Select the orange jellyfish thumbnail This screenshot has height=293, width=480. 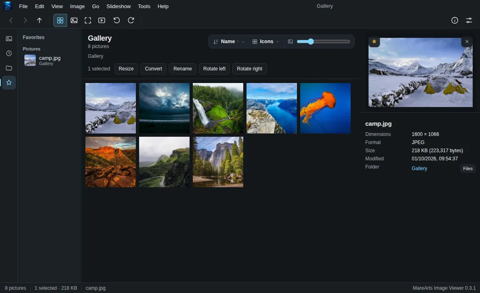click(325, 108)
